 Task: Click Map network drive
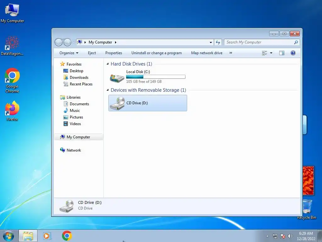click(207, 53)
